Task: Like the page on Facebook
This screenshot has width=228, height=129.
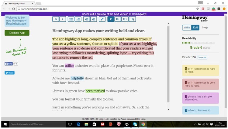Action: (9, 64)
